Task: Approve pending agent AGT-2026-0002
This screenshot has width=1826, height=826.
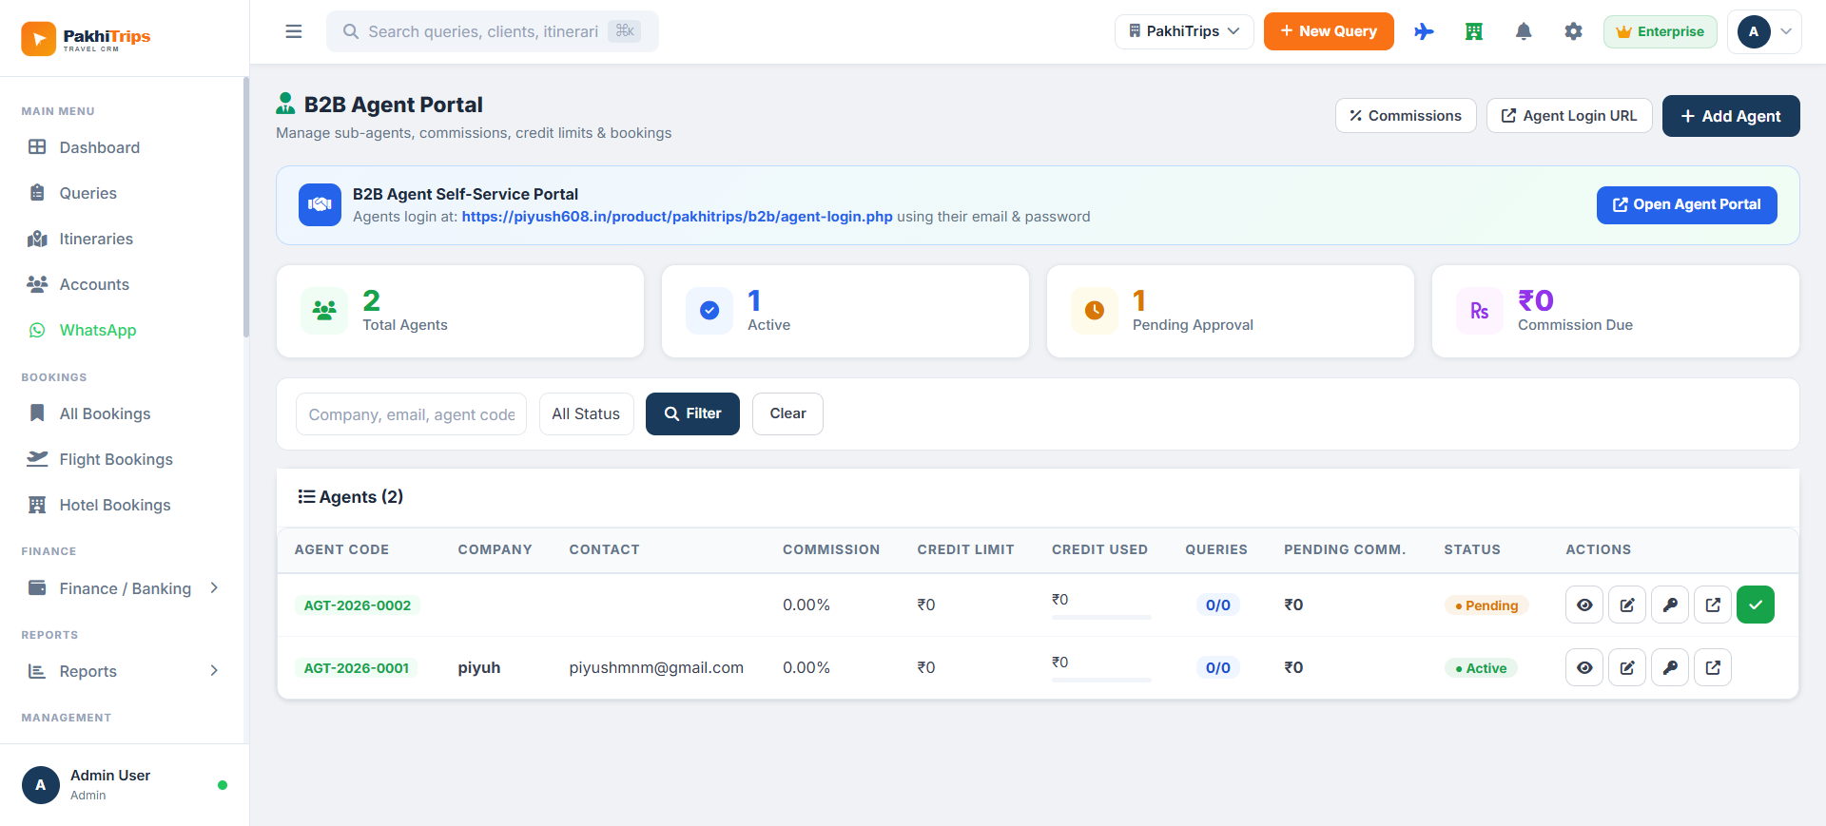Action: click(1756, 605)
